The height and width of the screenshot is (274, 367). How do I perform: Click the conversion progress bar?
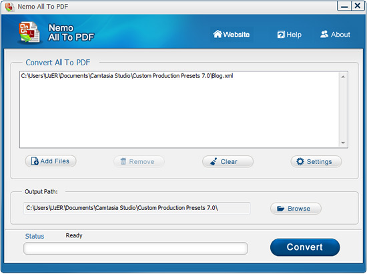pyautogui.click(x=135, y=248)
